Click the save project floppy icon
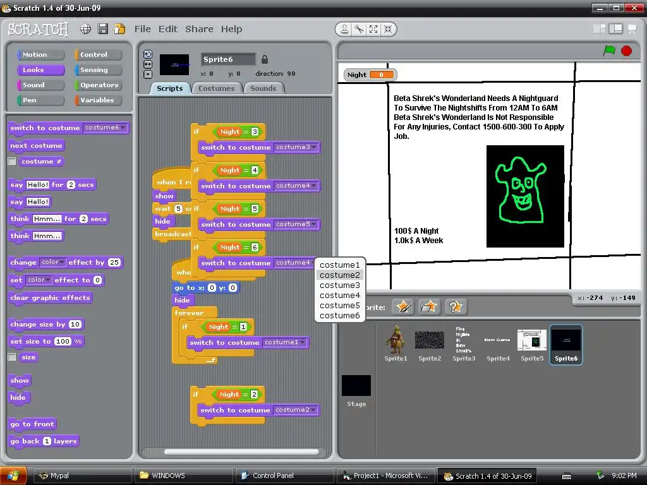Viewport: 647px width, 485px height. point(103,29)
